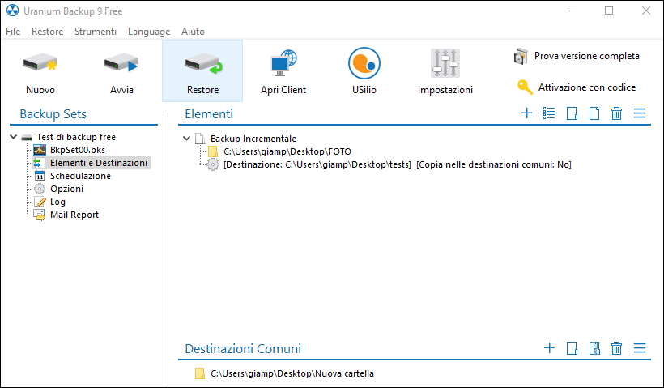Viewport: 664px width, 388px height.
Task: Open the File menu
Action: [13, 32]
